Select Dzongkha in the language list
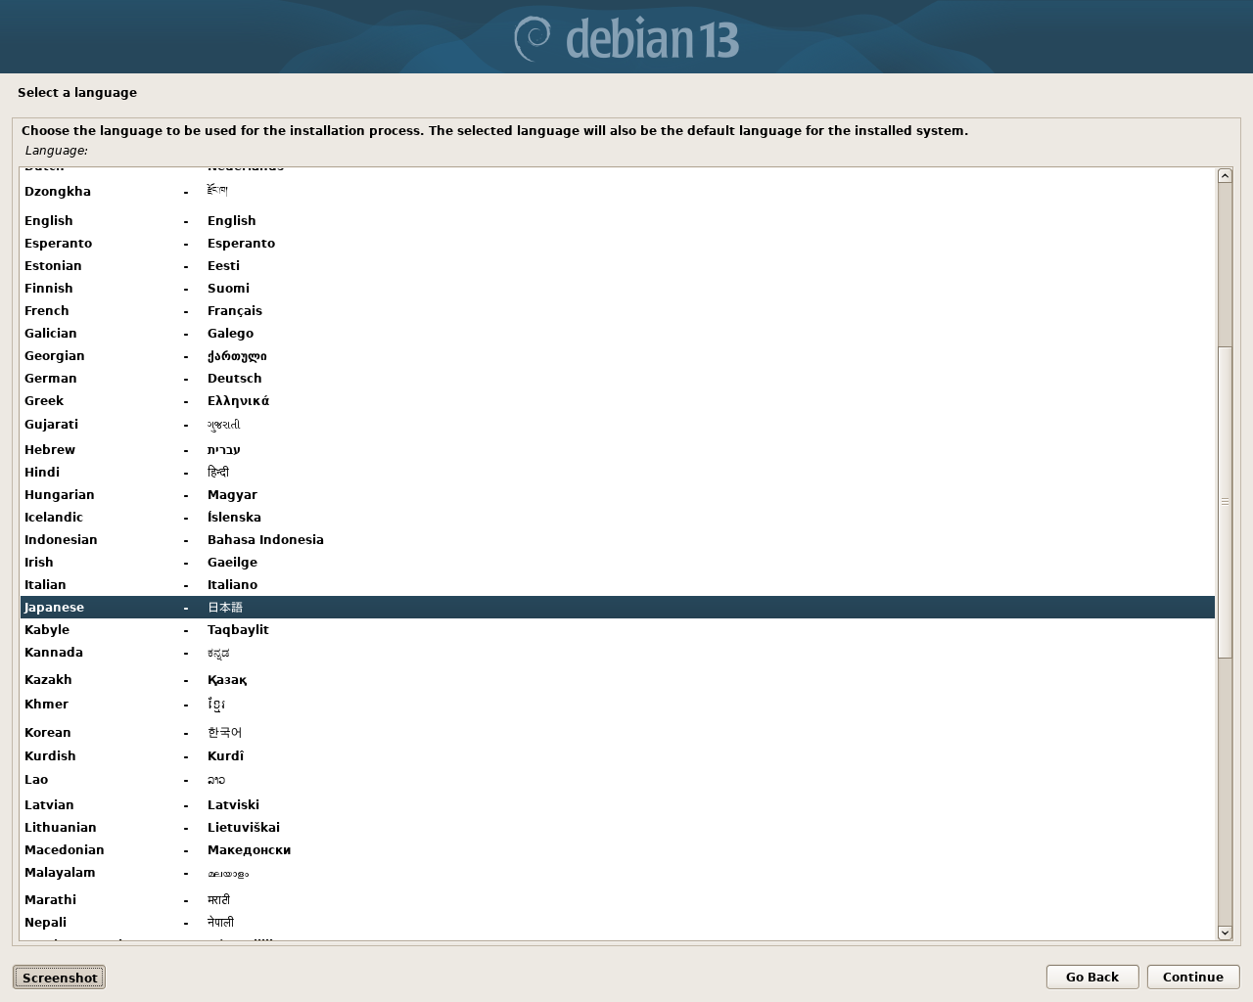This screenshot has height=1002, width=1253. [618, 192]
